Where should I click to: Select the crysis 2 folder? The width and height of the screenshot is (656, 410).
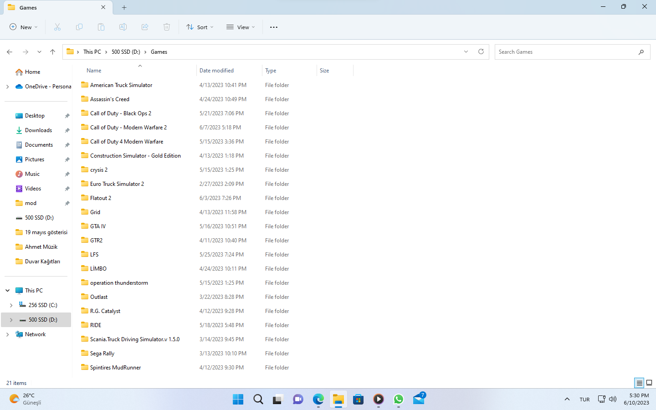click(x=99, y=170)
